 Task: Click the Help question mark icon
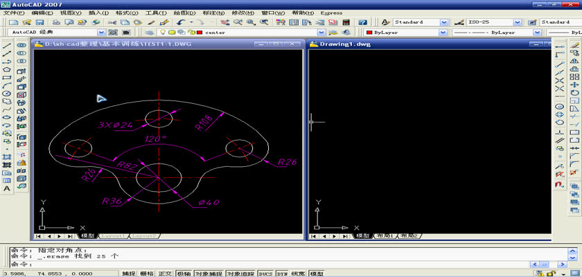[x=362, y=22]
